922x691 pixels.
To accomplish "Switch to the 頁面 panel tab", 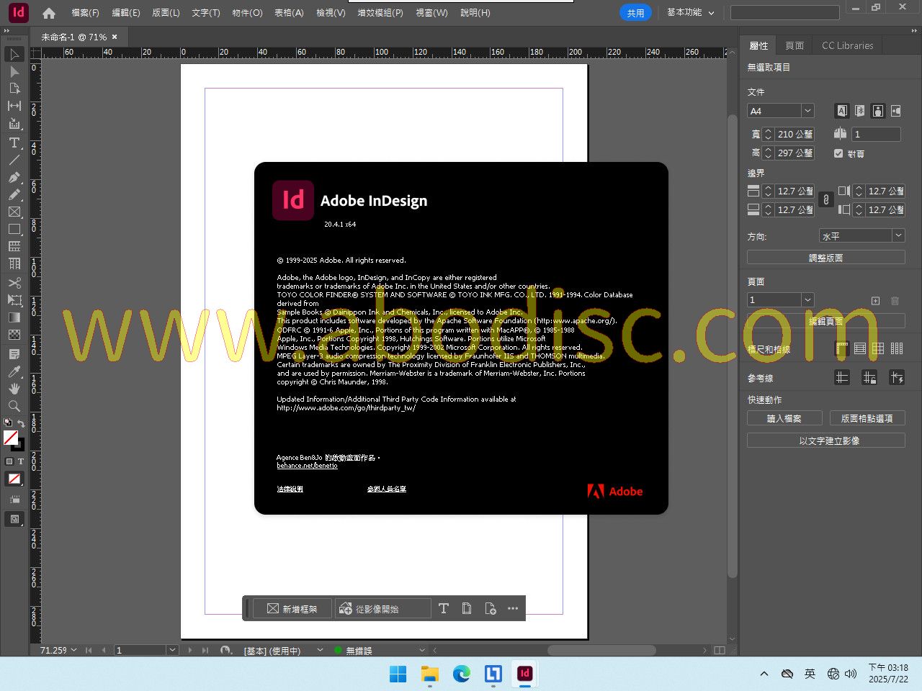I will click(795, 45).
